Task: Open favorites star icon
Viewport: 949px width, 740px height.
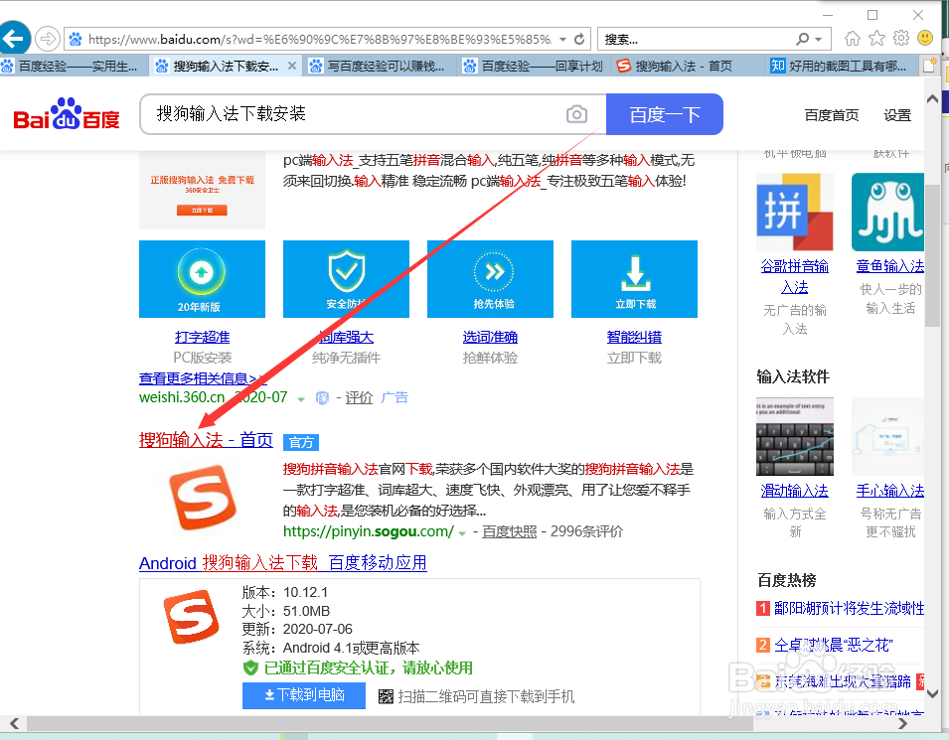Action: tap(876, 39)
